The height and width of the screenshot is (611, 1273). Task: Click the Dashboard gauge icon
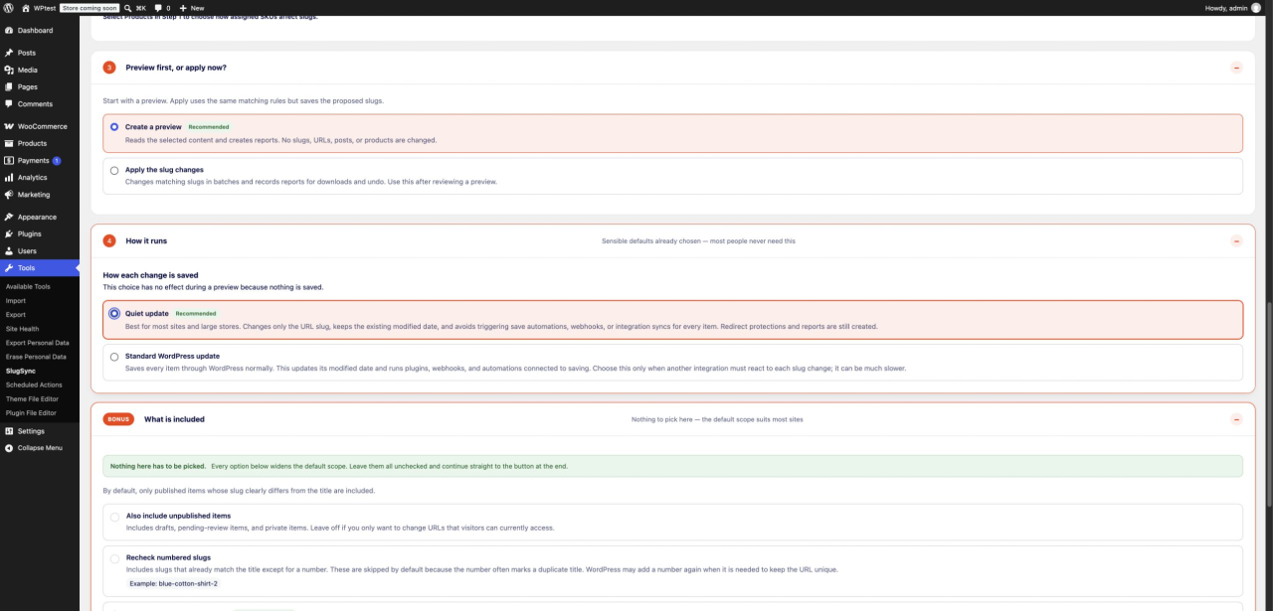click(x=9, y=31)
